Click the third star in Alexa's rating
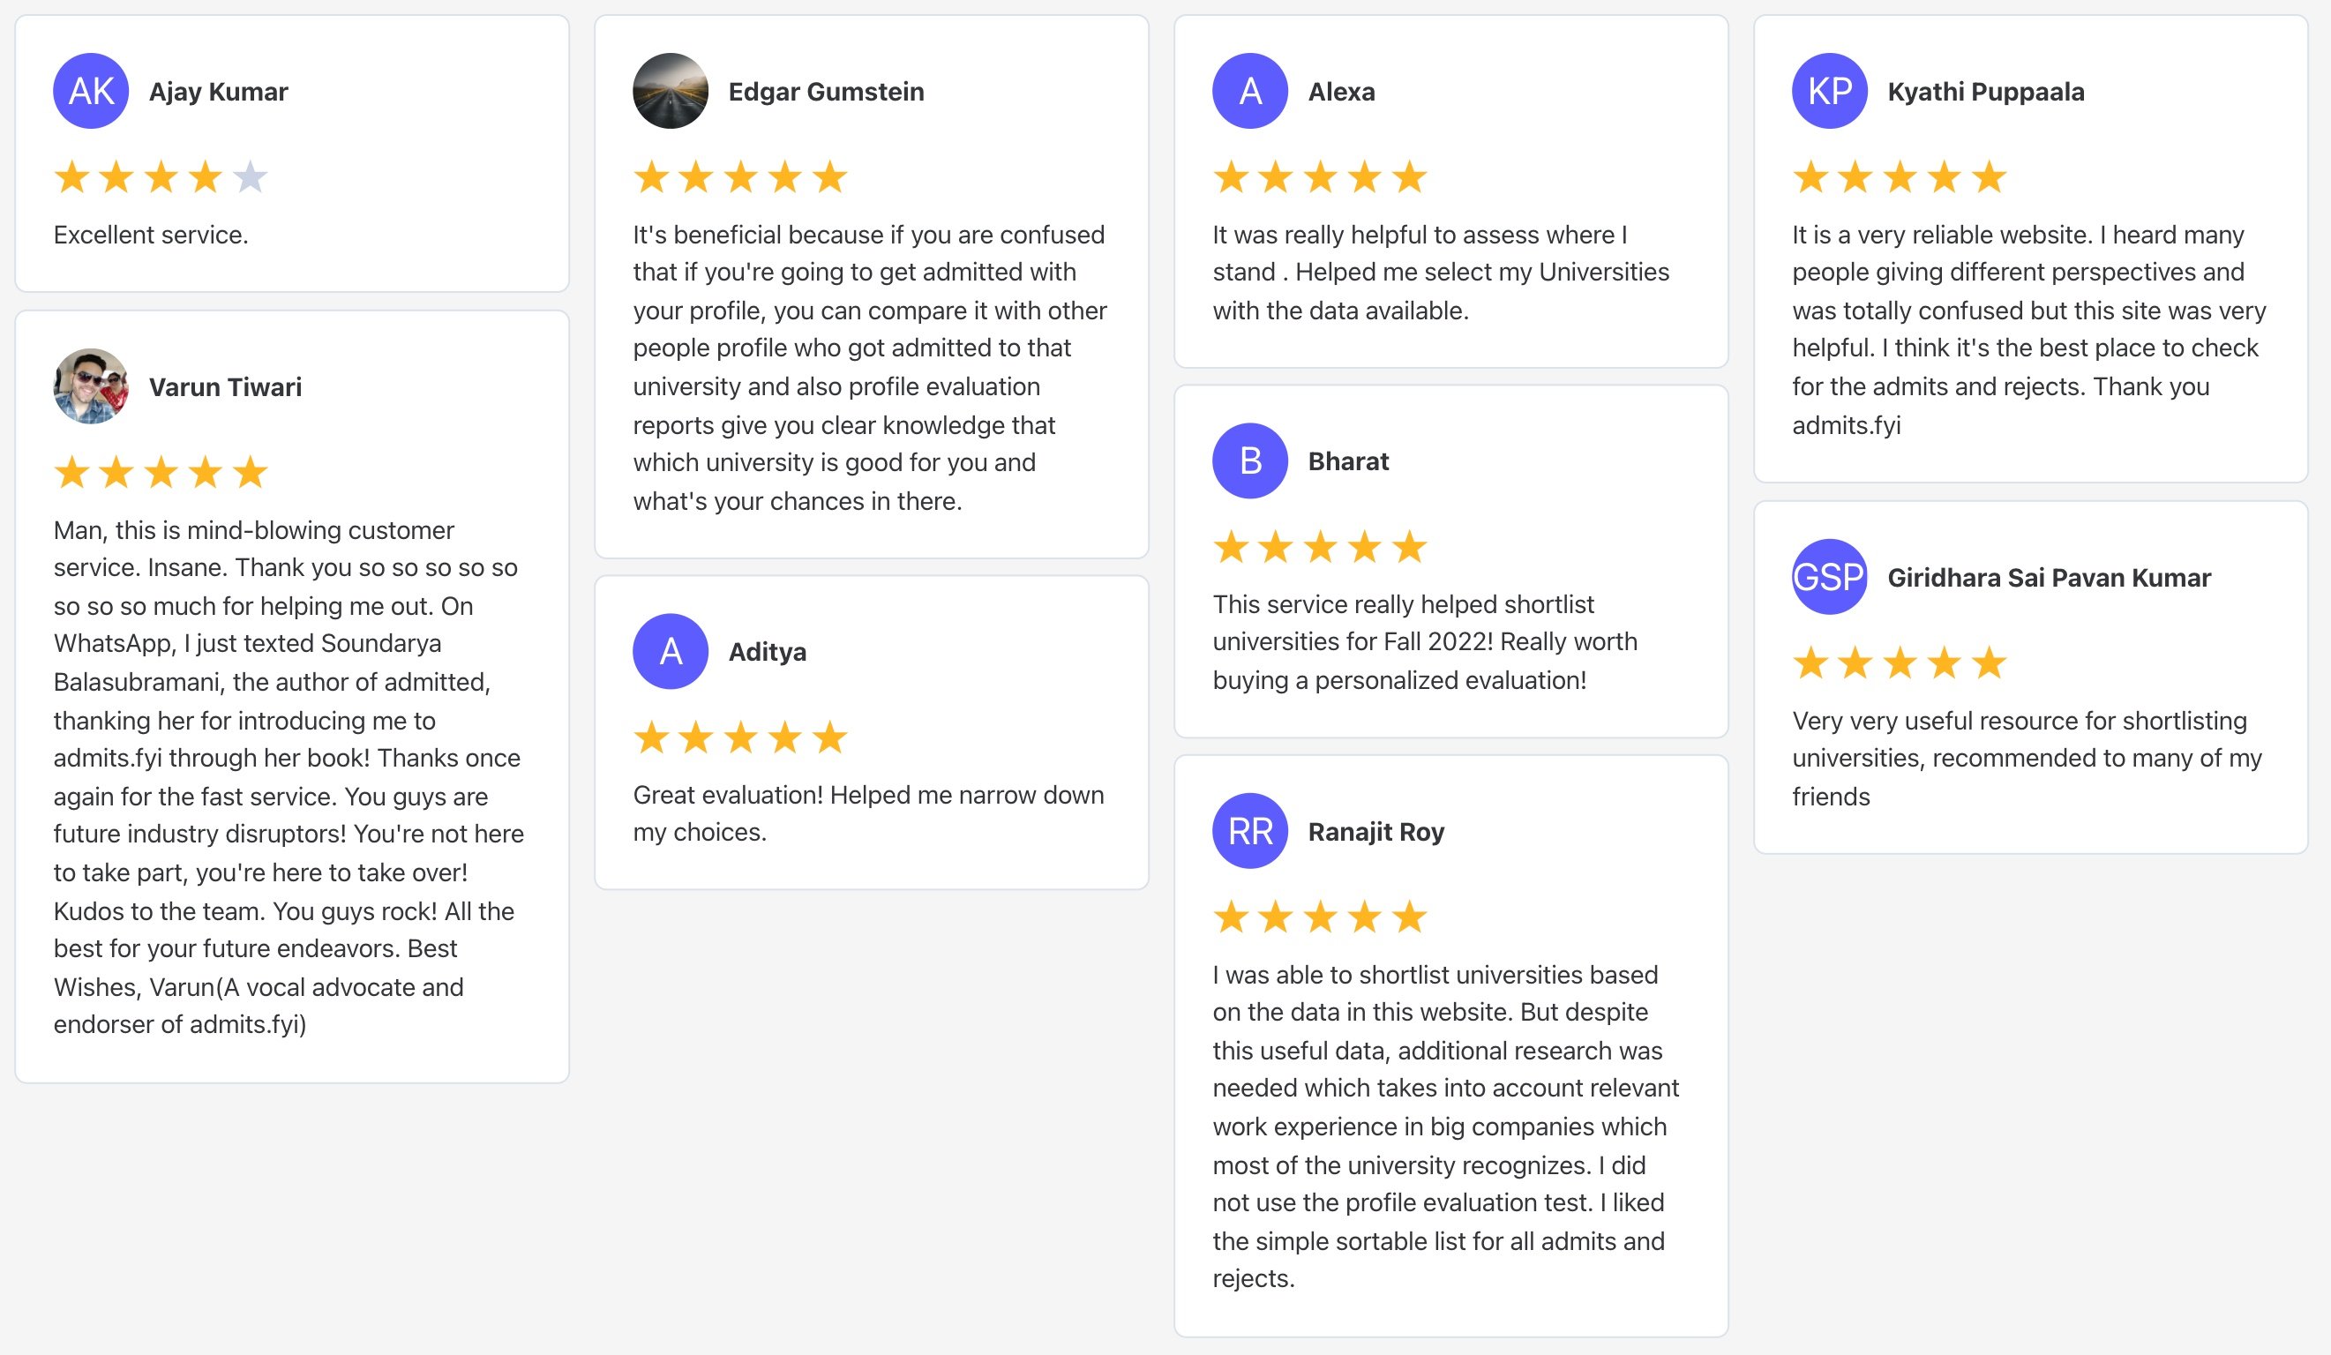 coord(1320,176)
